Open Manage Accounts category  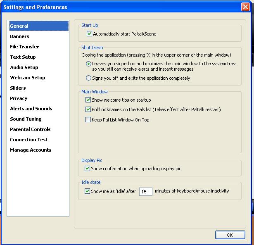point(31,150)
